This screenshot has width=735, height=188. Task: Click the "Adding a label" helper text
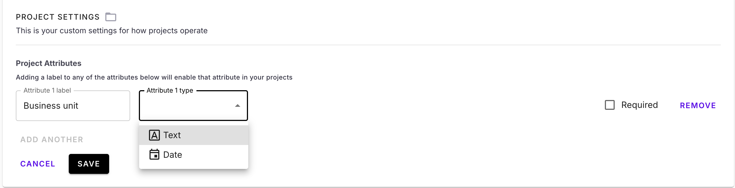pyautogui.click(x=154, y=77)
